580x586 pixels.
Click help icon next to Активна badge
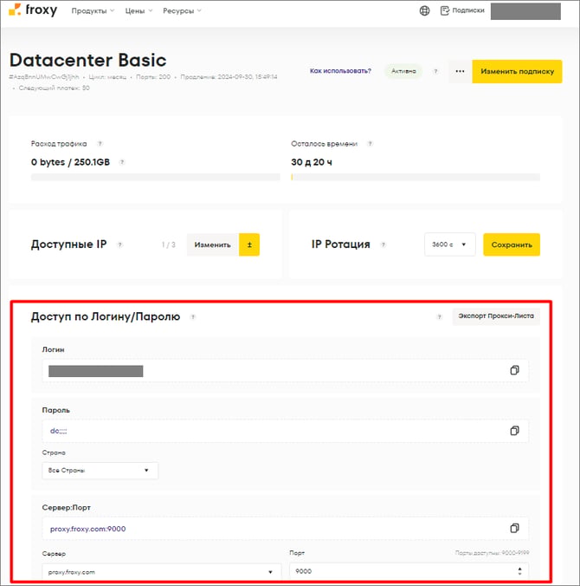coord(435,71)
